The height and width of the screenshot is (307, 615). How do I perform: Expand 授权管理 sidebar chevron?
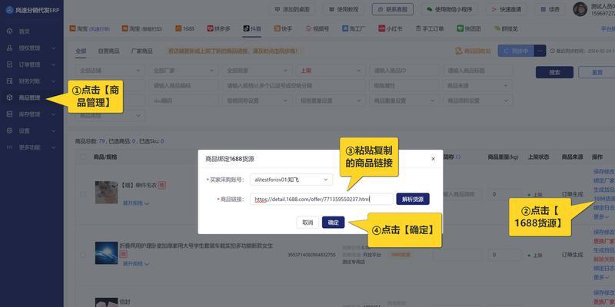point(54,48)
